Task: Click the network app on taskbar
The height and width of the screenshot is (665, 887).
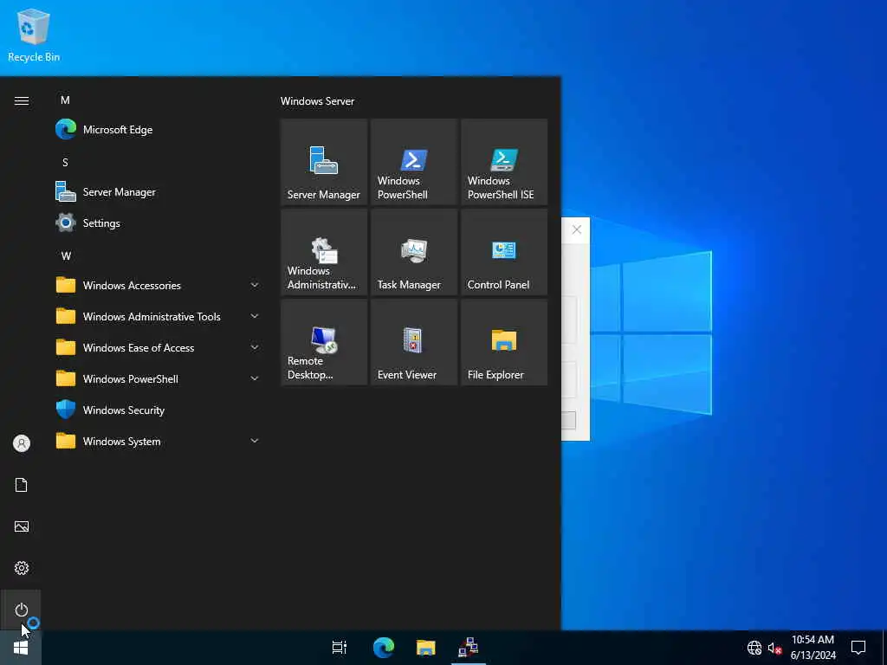Action: click(x=469, y=648)
